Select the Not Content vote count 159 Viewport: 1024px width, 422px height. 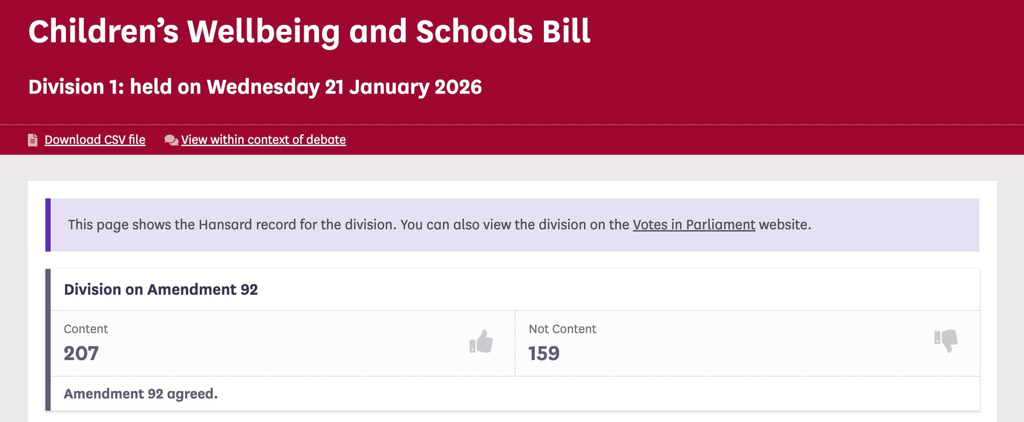[544, 354]
